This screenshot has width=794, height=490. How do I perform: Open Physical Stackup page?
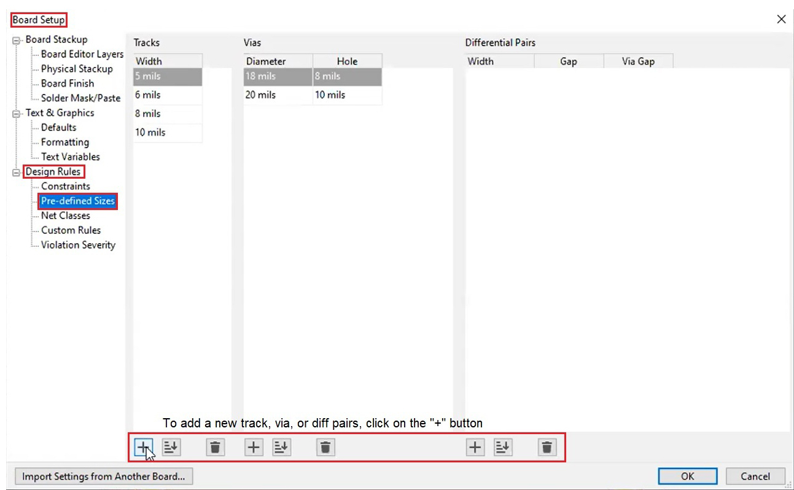coord(77,69)
